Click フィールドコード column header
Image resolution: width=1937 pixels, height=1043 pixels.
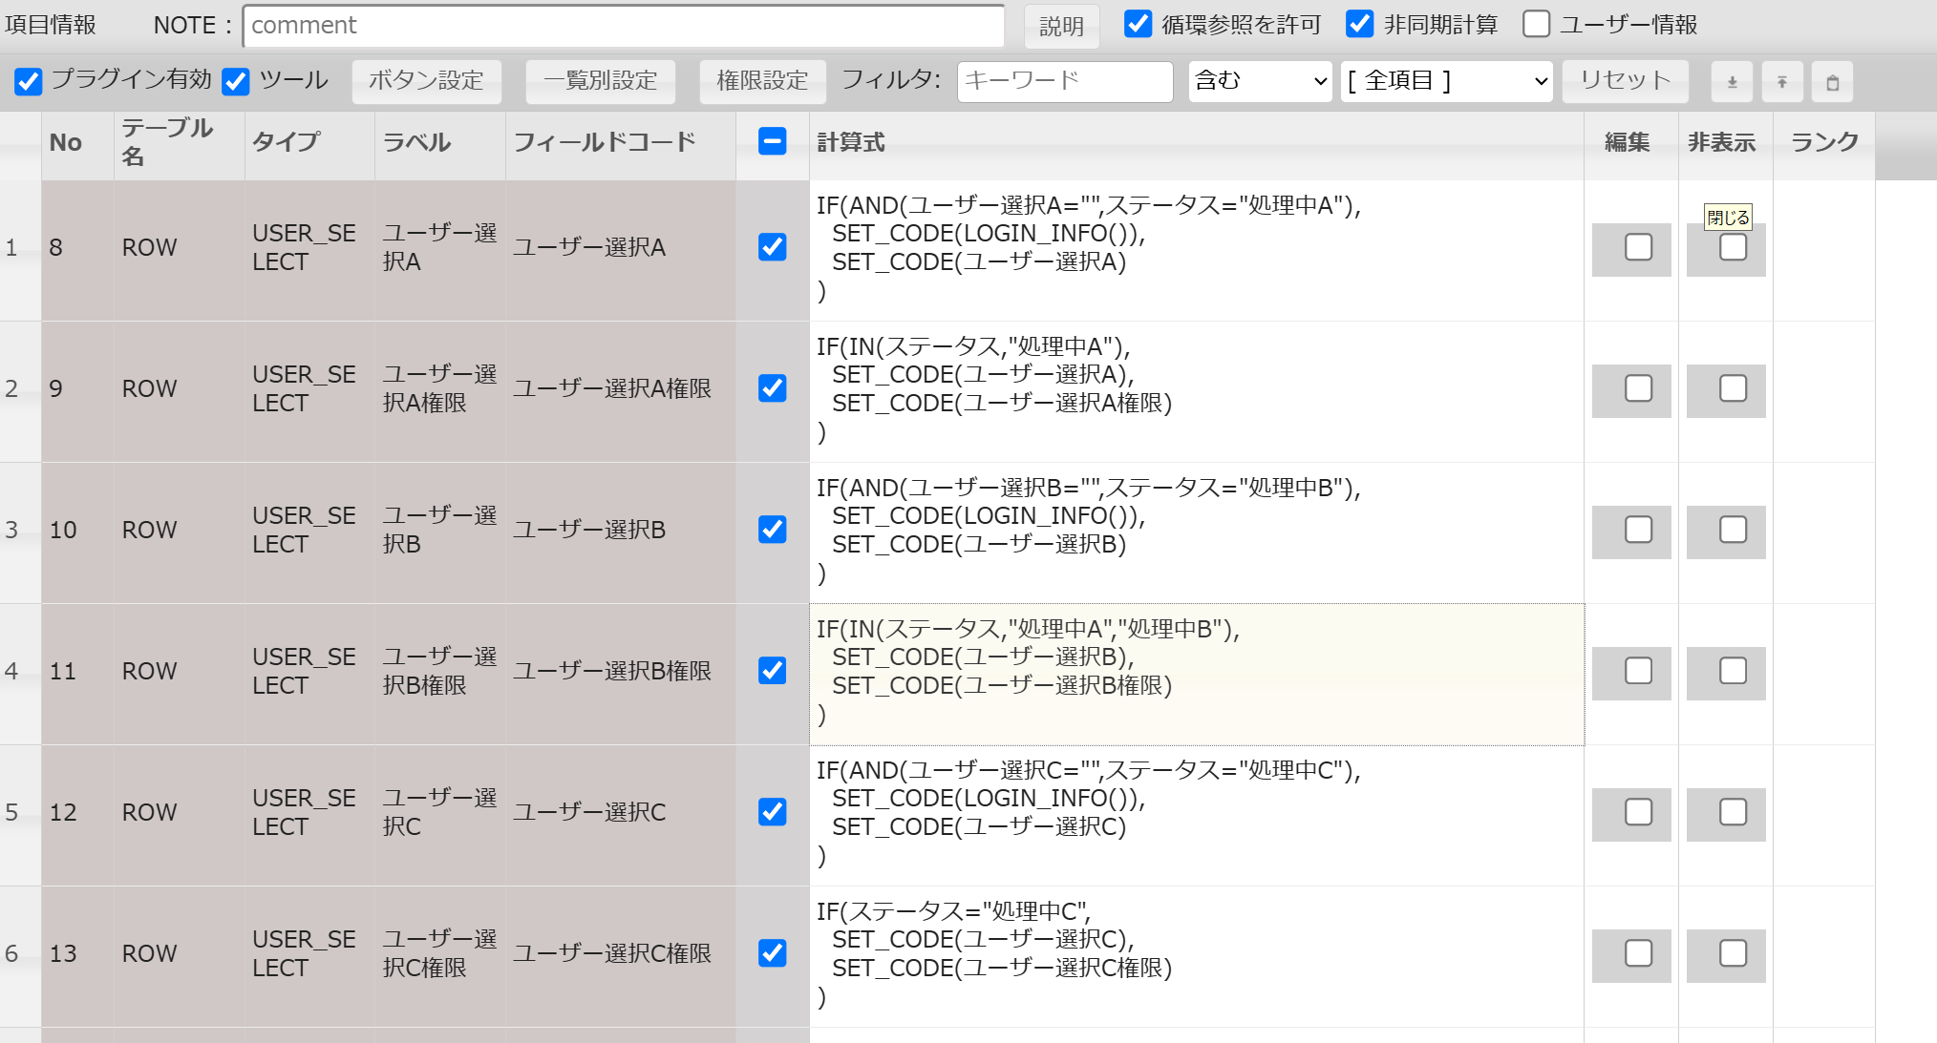(605, 142)
